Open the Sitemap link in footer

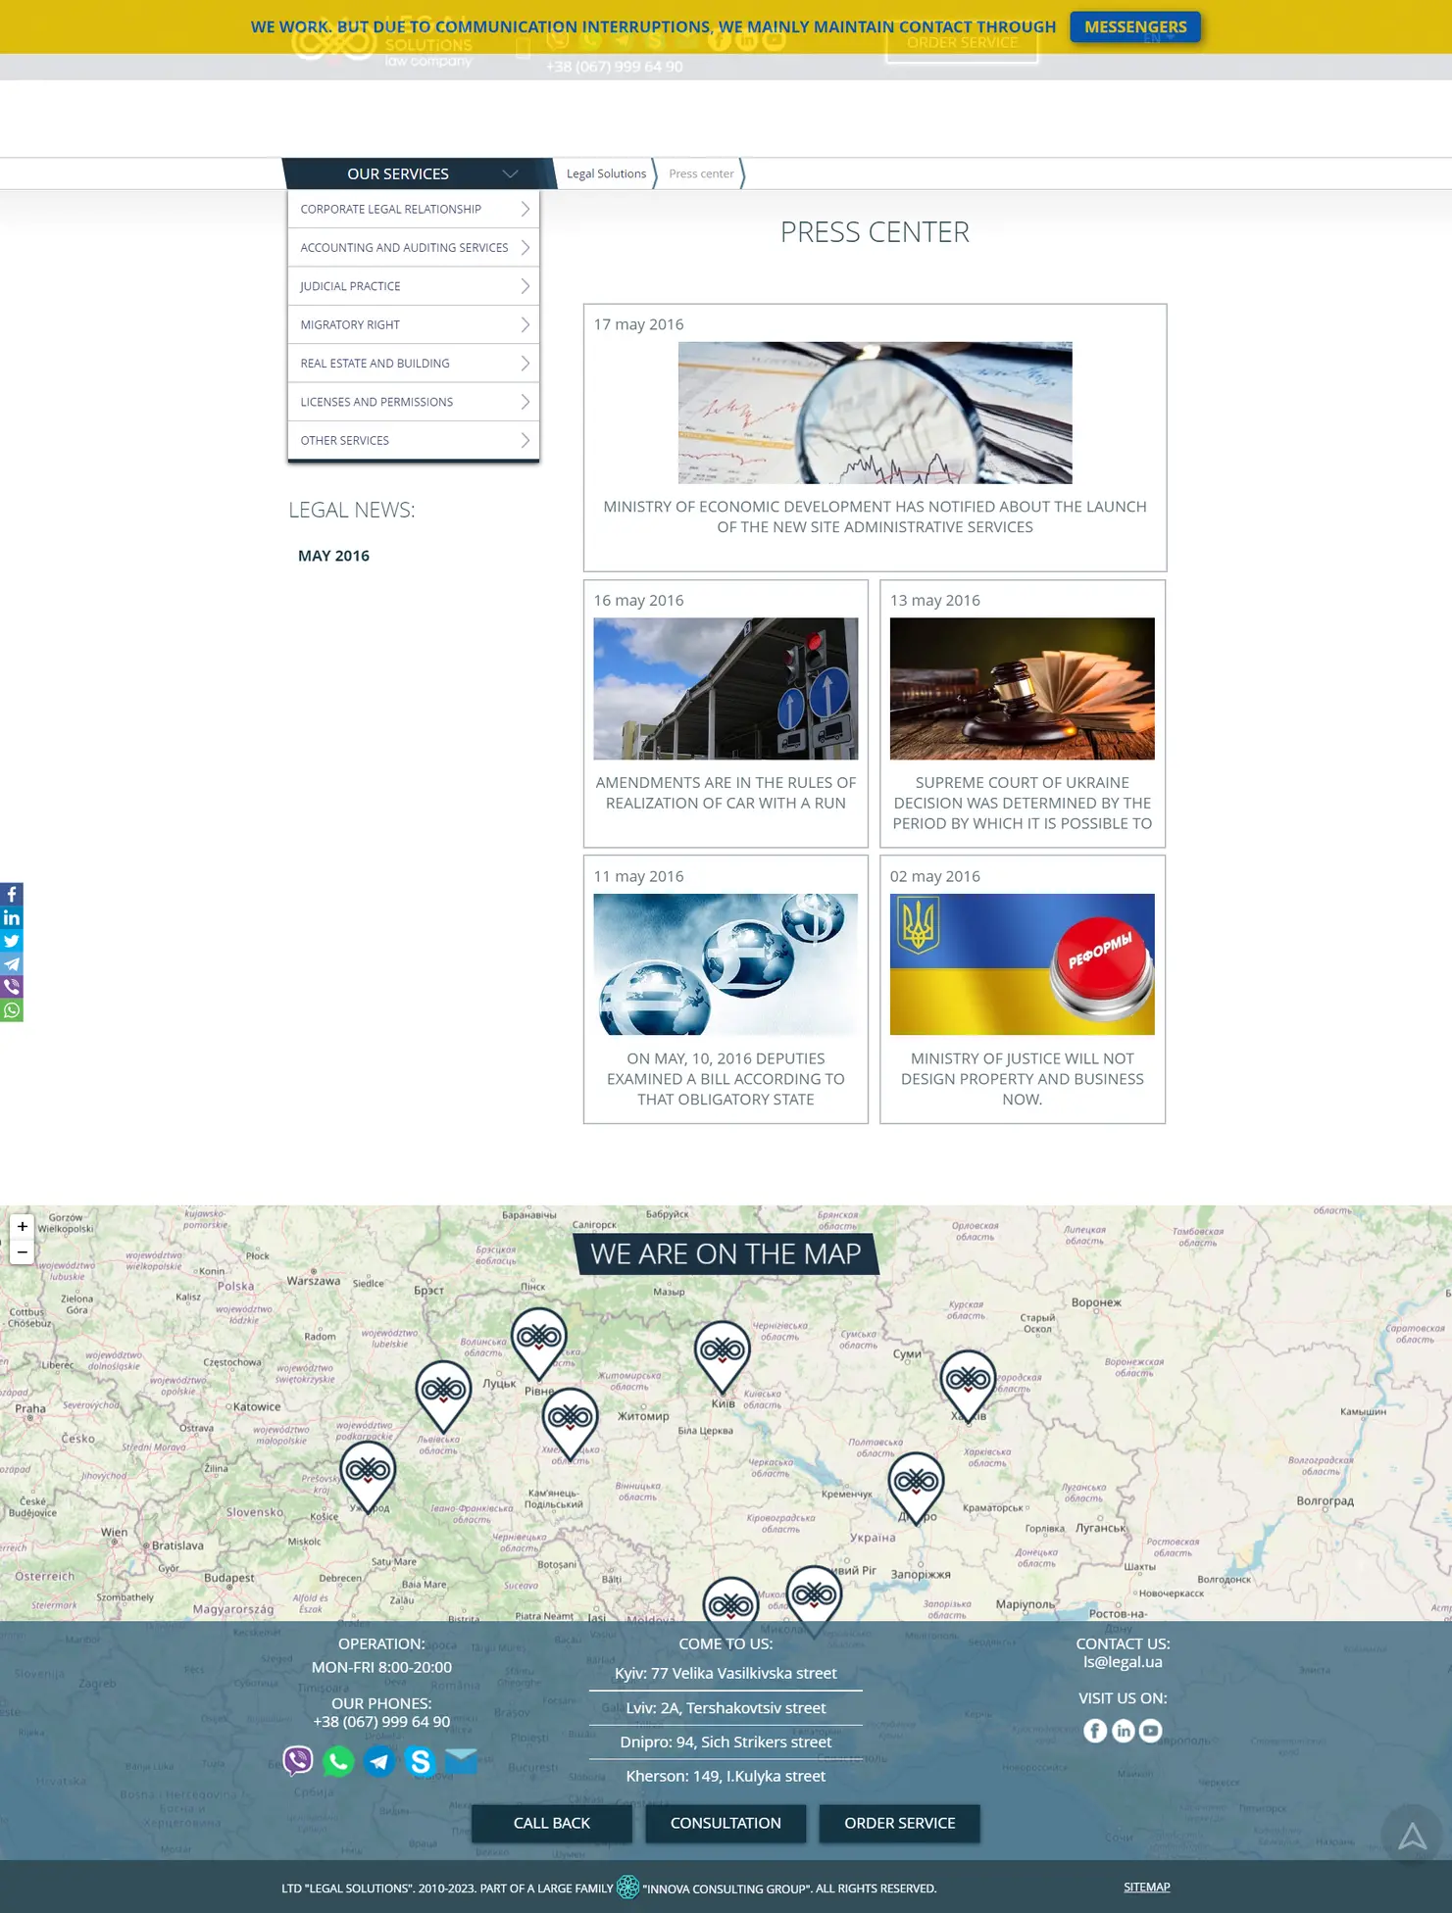(x=1146, y=1887)
